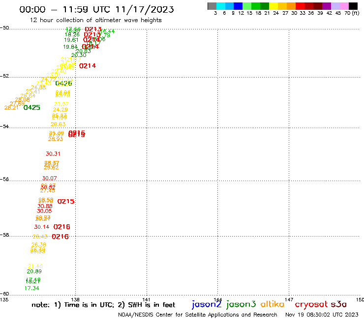364x319 pixels.
Task: Select the 141 longitude axis label
Action: [146, 299]
